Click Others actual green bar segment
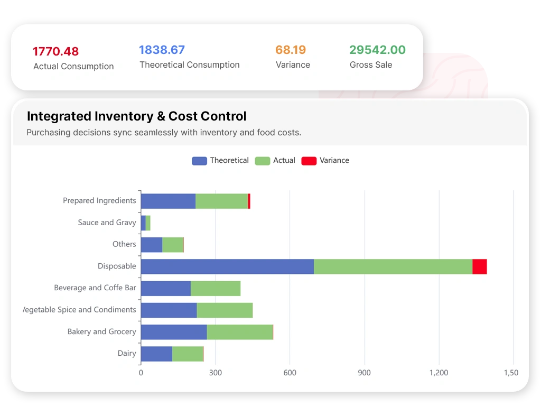 [173, 245]
